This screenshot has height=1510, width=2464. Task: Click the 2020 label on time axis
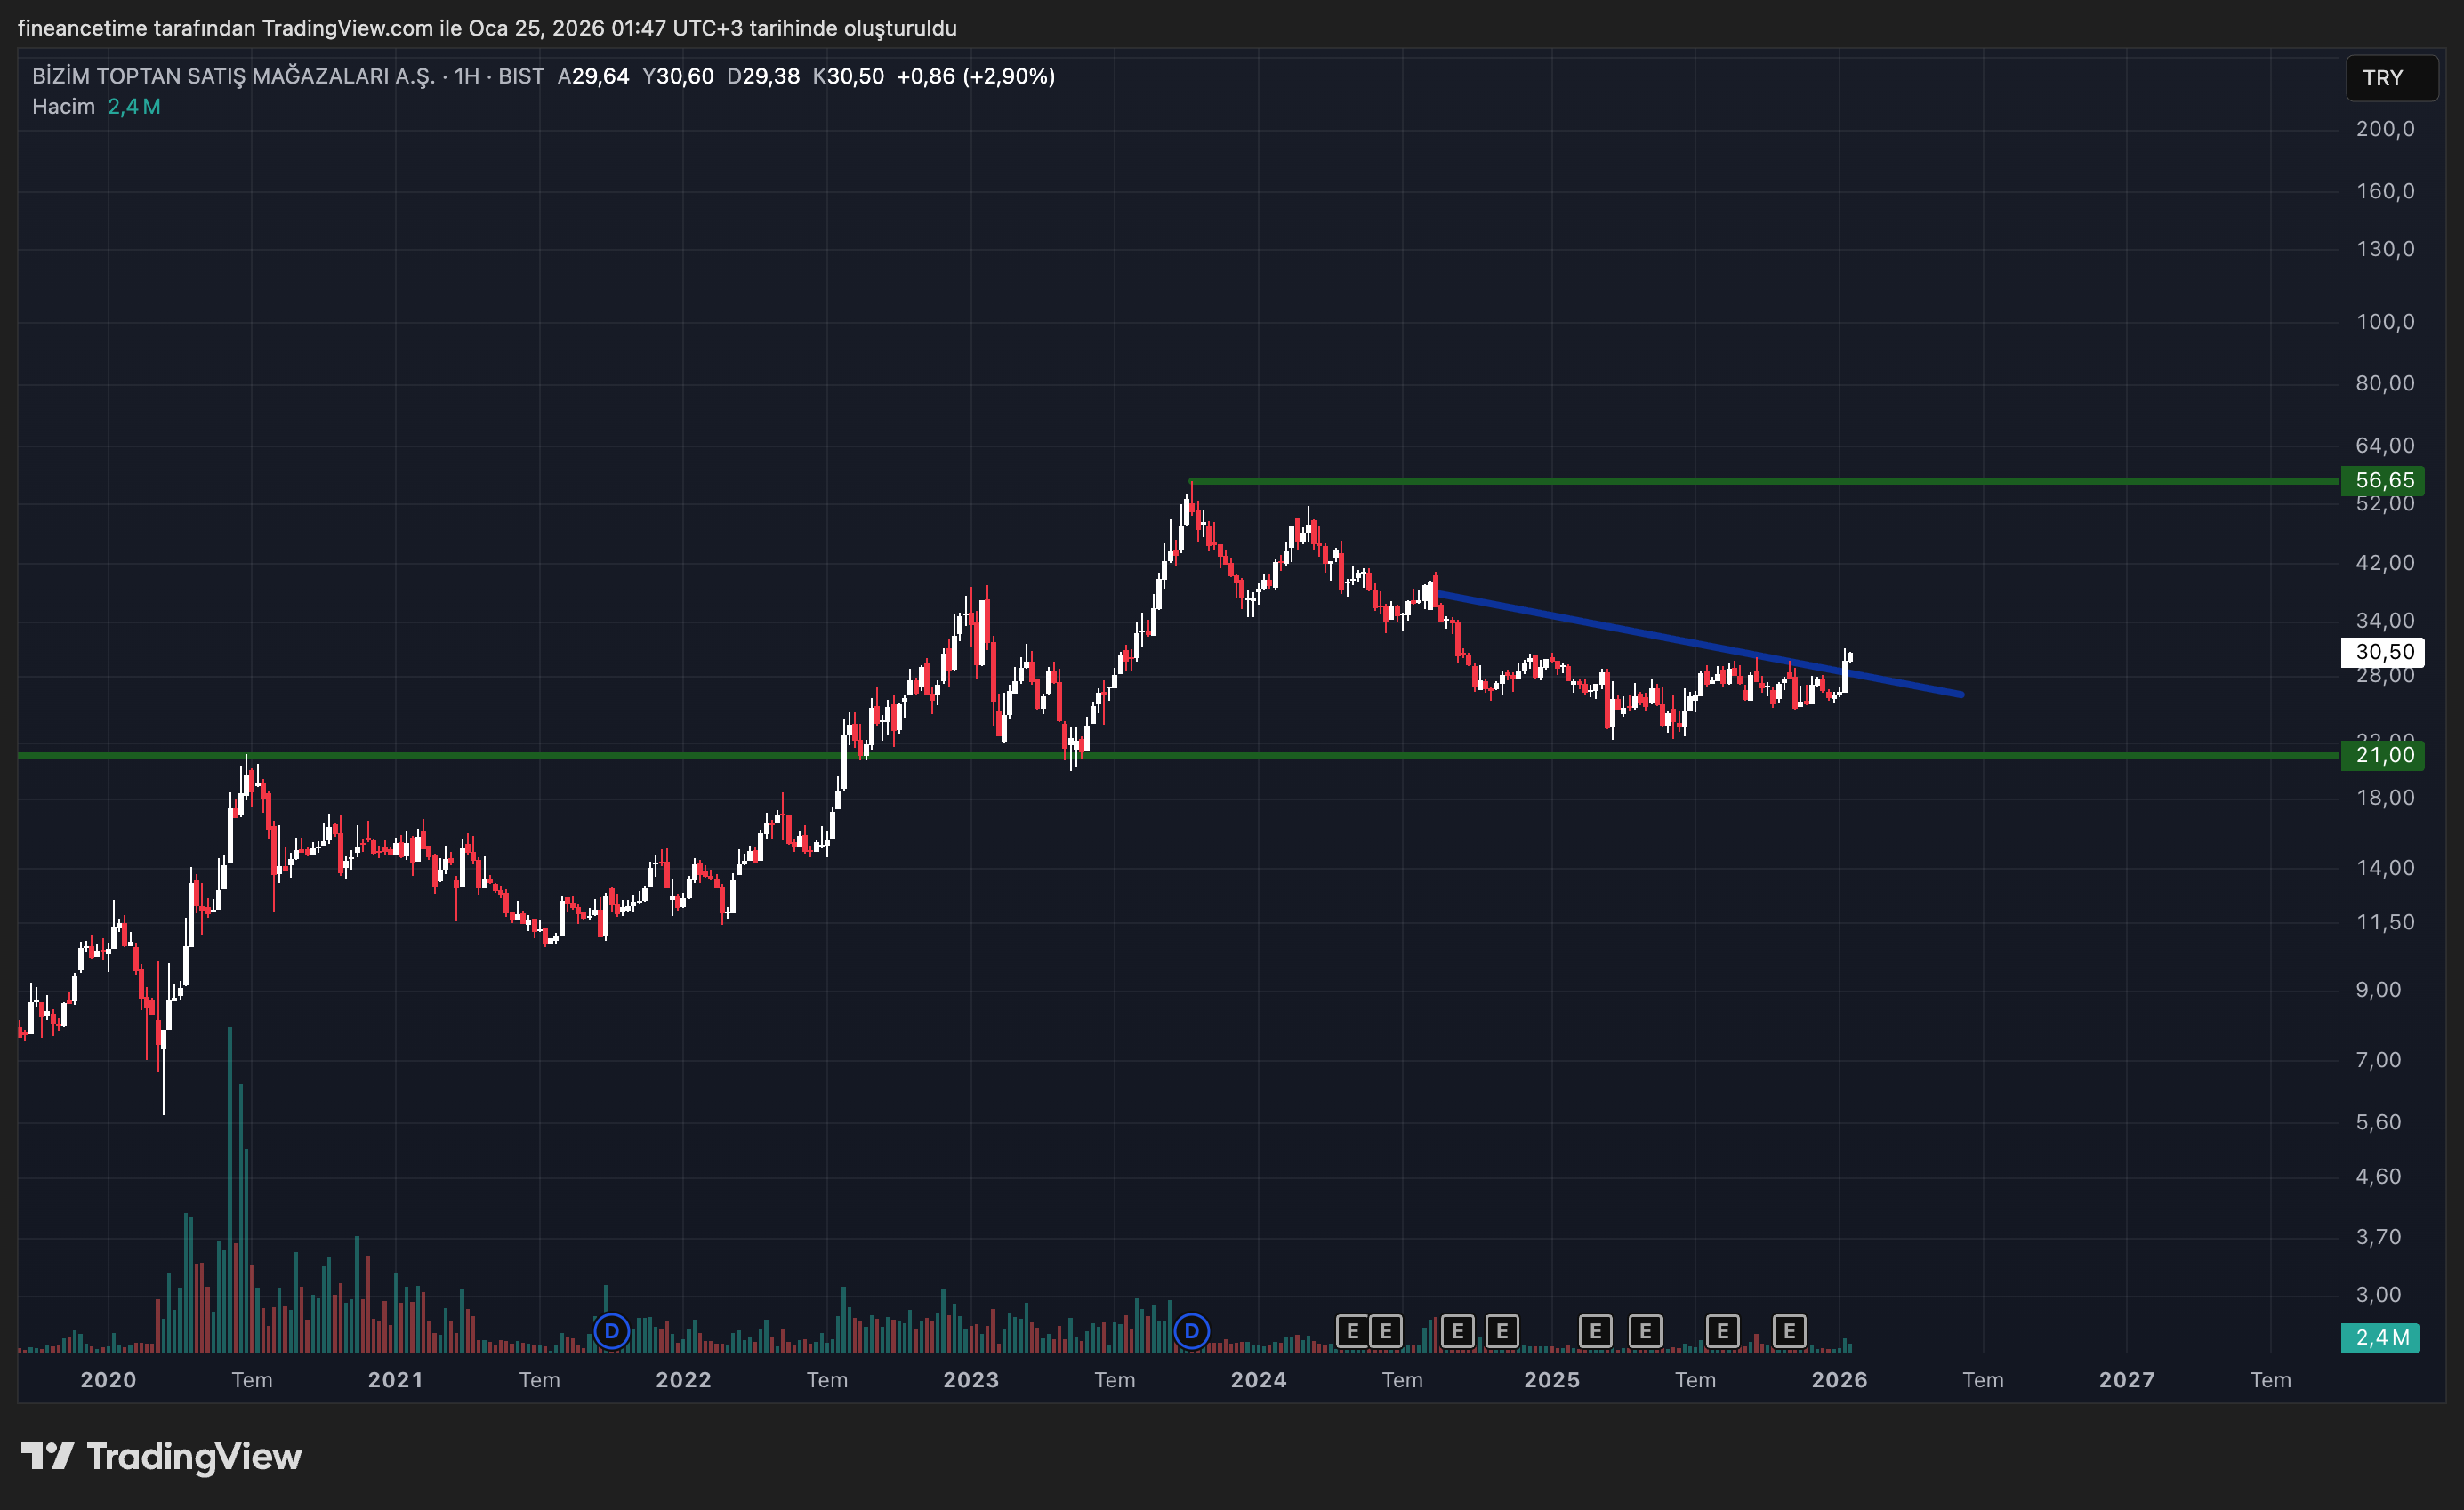tap(108, 1380)
